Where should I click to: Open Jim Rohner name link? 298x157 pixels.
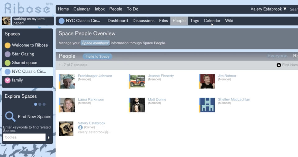[x=227, y=76]
